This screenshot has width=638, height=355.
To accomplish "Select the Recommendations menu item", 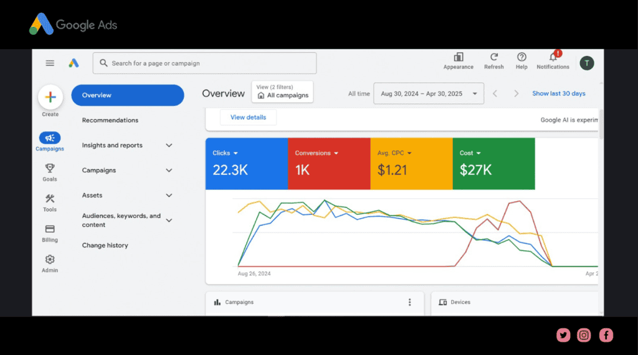I will coord(110,120).
